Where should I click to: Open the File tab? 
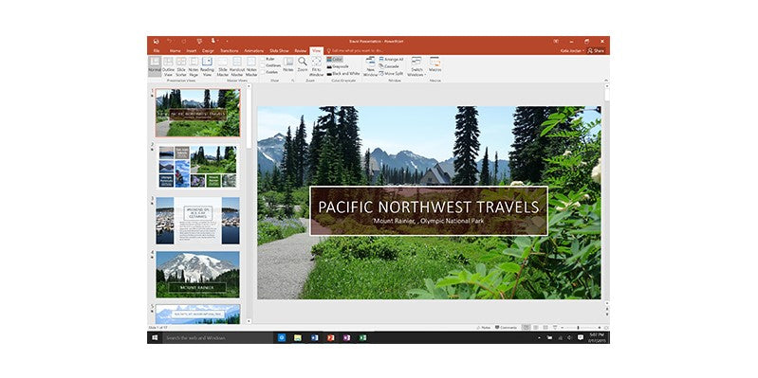point(157,51)
